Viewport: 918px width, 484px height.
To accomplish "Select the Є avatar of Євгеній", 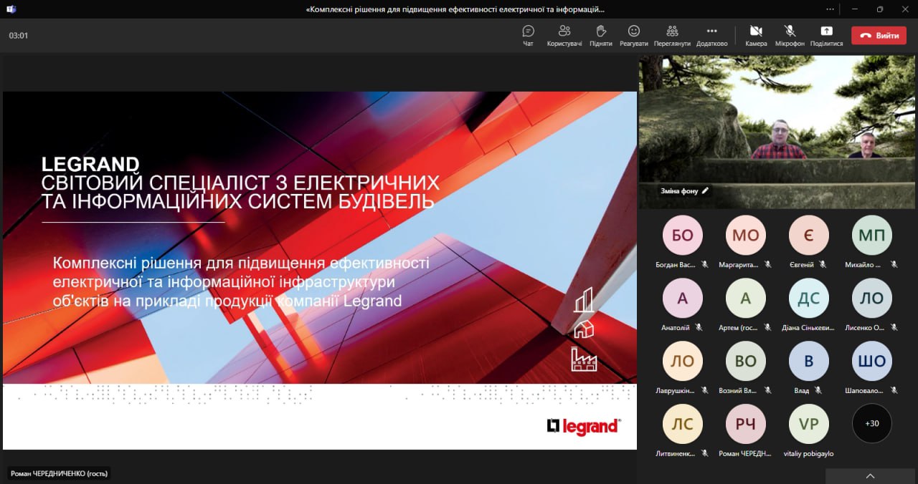I will point(809,236).
